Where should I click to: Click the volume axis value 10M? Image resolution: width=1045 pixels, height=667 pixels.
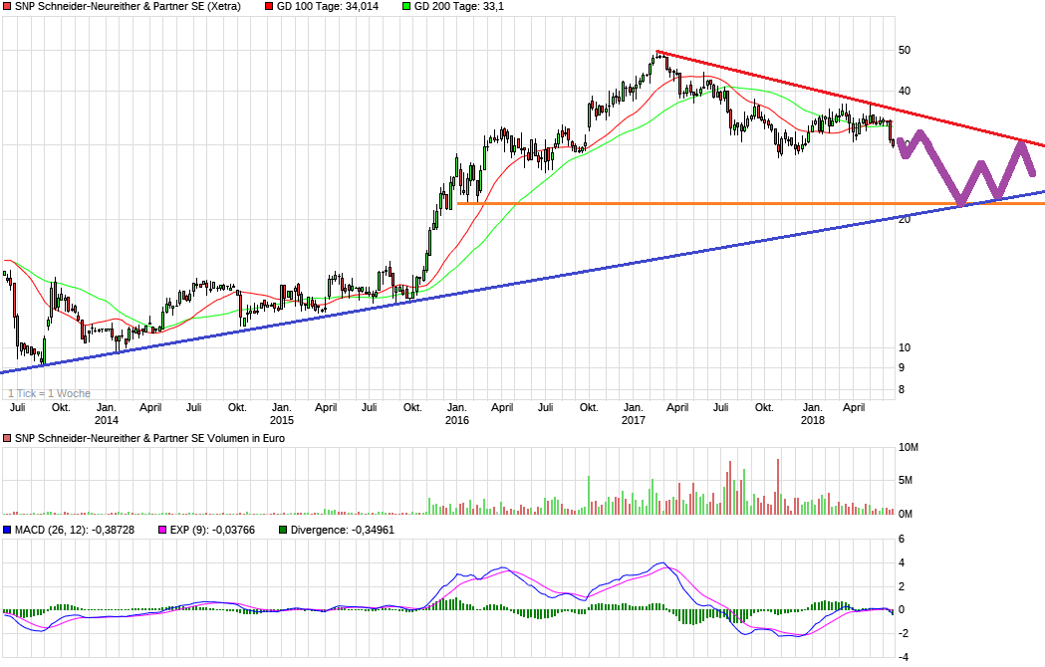click(909, 448)
